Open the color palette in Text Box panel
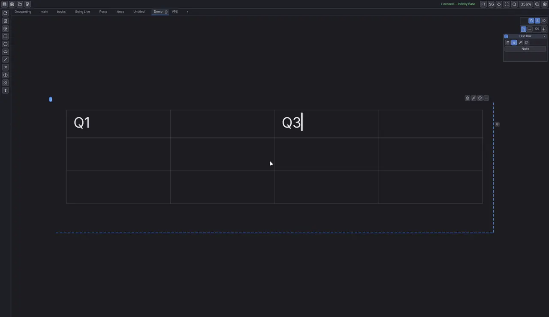 526,43
